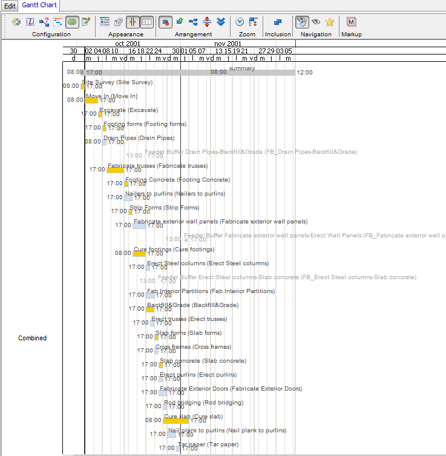Click the gray summary bar in the timeline
446x456 pixels.
189,72
